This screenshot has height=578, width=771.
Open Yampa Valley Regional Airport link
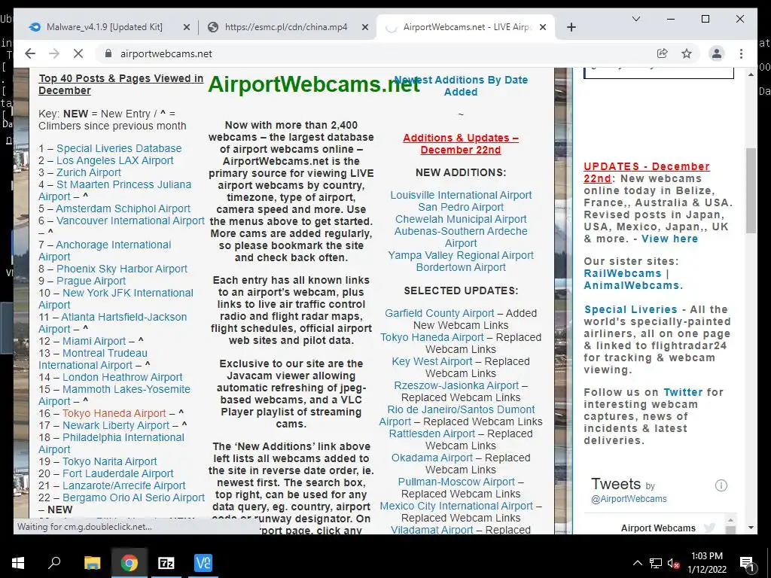461,256
